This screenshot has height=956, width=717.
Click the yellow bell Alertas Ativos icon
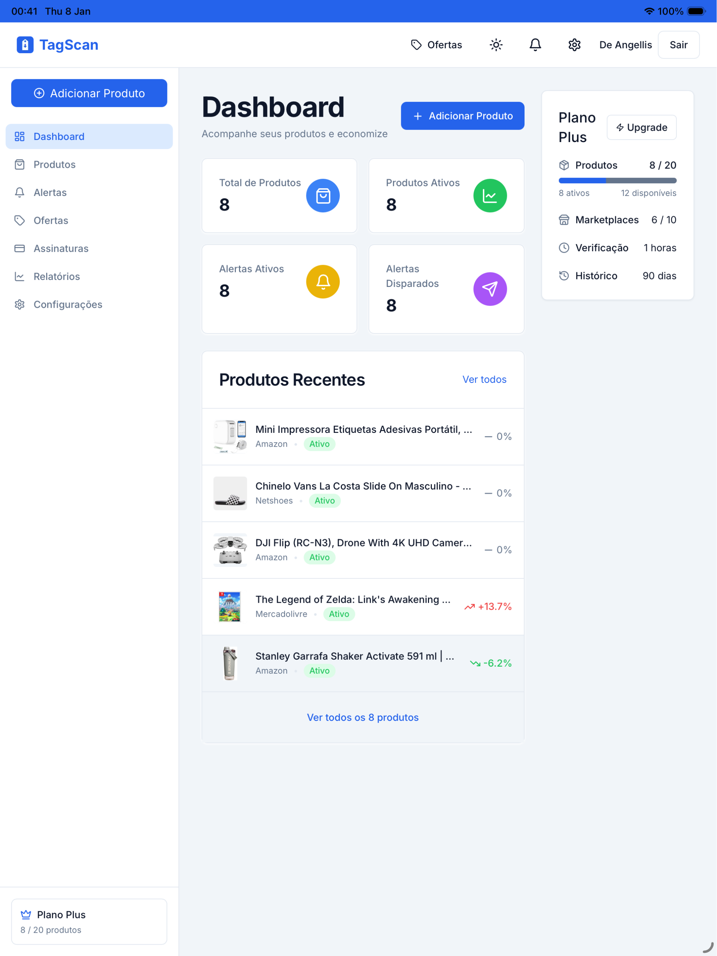(x=323, y=282)
